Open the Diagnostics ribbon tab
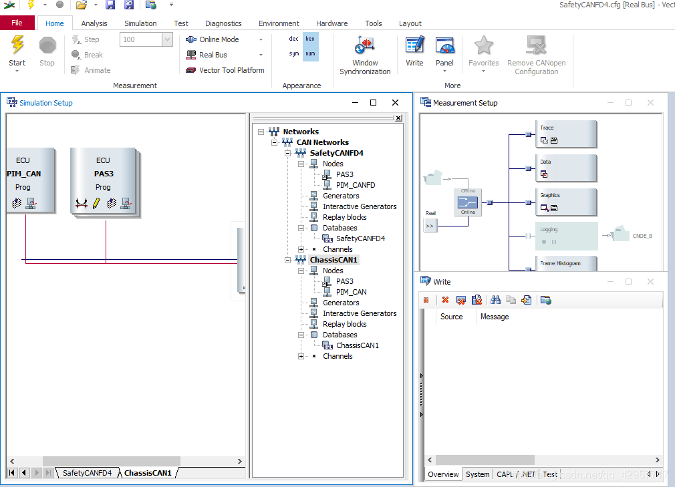The image size is (675, 487). point(223,23)
